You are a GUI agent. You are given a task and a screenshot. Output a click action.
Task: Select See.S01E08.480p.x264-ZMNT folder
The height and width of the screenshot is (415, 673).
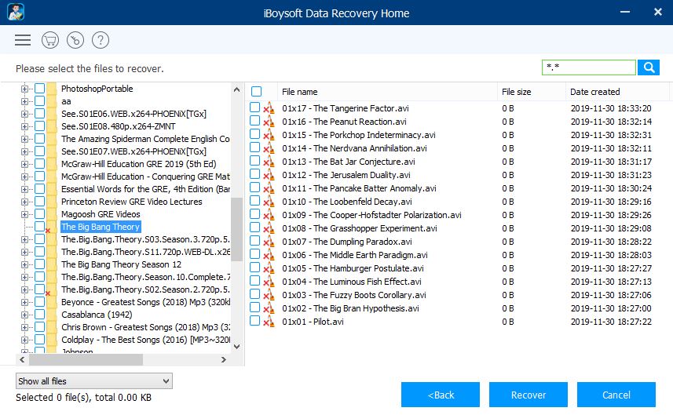(x=118, y=126)
